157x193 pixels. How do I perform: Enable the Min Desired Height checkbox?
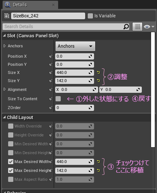(11, 153)
